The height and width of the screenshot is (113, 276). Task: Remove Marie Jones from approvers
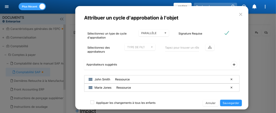[232, 88]
